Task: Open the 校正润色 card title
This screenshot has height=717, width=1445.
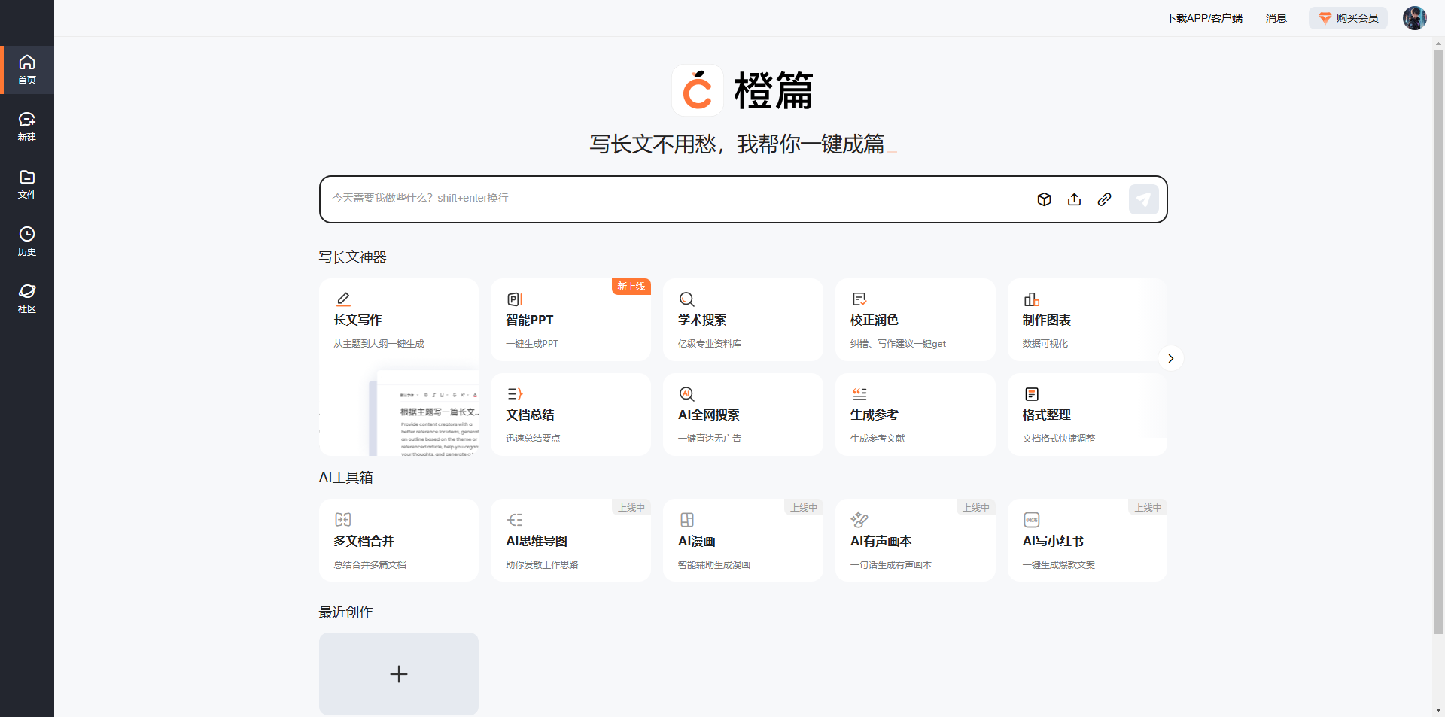Action: click(874, 320)
